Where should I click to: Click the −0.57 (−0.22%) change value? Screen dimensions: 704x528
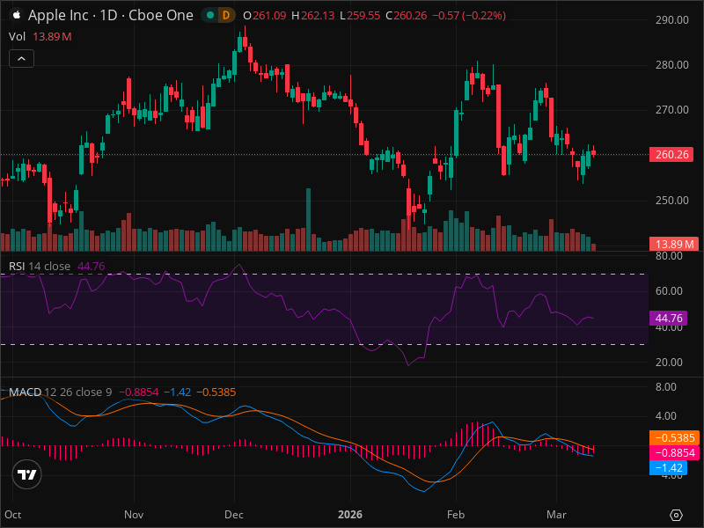point(469,15)
